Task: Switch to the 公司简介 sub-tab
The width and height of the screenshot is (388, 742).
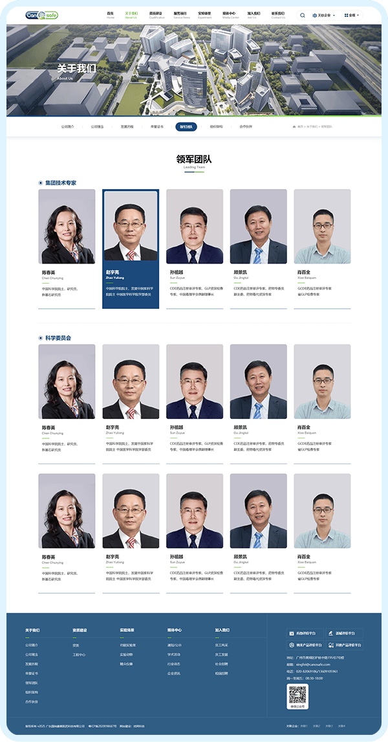Action: click(x=68, y=127)
